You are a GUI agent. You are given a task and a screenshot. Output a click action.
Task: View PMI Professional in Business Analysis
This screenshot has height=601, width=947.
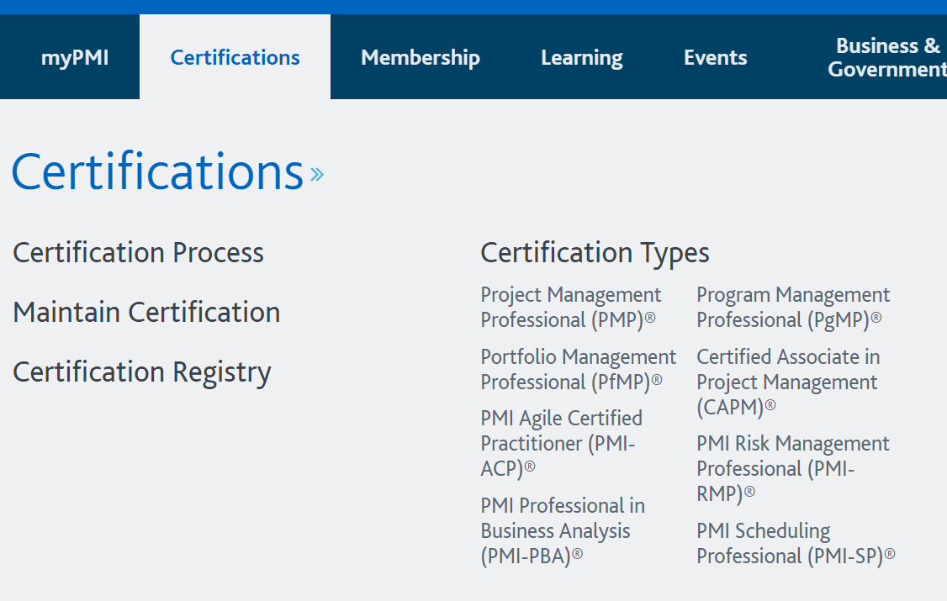click(x=563, y=530)
